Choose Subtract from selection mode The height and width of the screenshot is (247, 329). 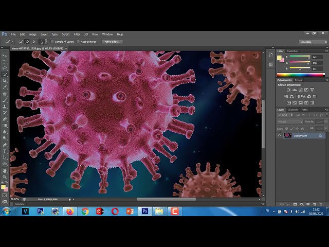click(33, 42)
